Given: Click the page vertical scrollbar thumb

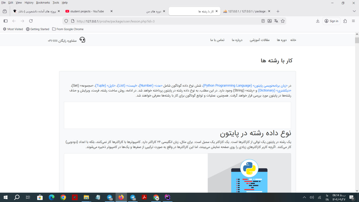Looking at the screenshot, I should coord(357,40).
